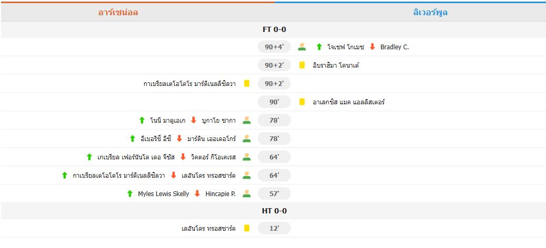Select player name Bradley C.
546x248 pixels.
(395, 47)
